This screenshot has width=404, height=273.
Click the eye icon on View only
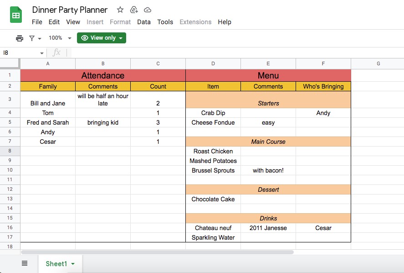coord(84,38)
